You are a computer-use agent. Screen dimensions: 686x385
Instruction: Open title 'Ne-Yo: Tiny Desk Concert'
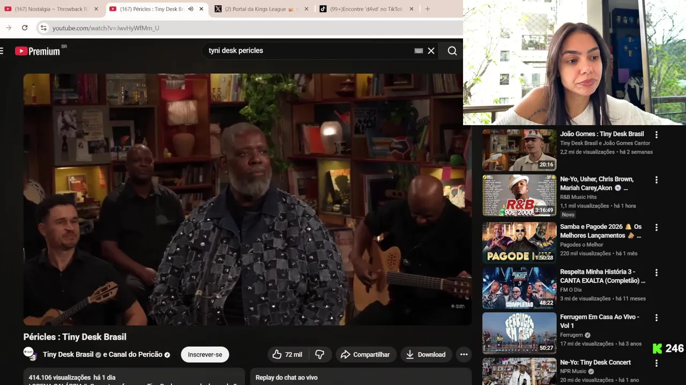tap(595, 363)
